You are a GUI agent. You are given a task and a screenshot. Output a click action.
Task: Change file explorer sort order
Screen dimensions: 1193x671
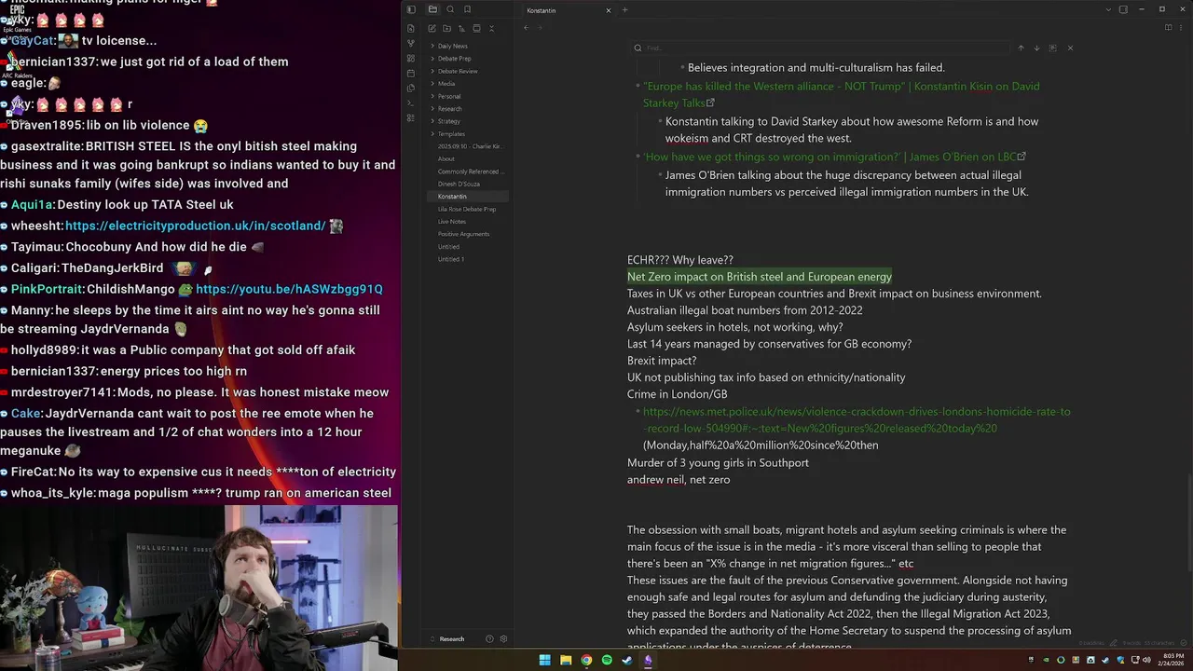(x=462, y=29)
